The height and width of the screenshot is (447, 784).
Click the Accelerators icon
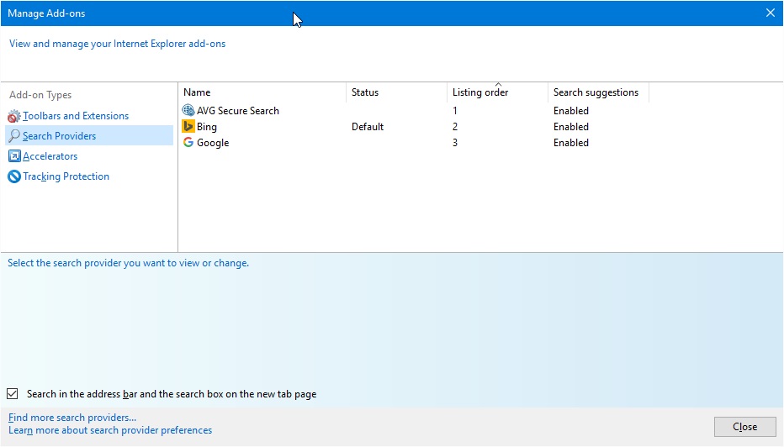pos(14,156)
